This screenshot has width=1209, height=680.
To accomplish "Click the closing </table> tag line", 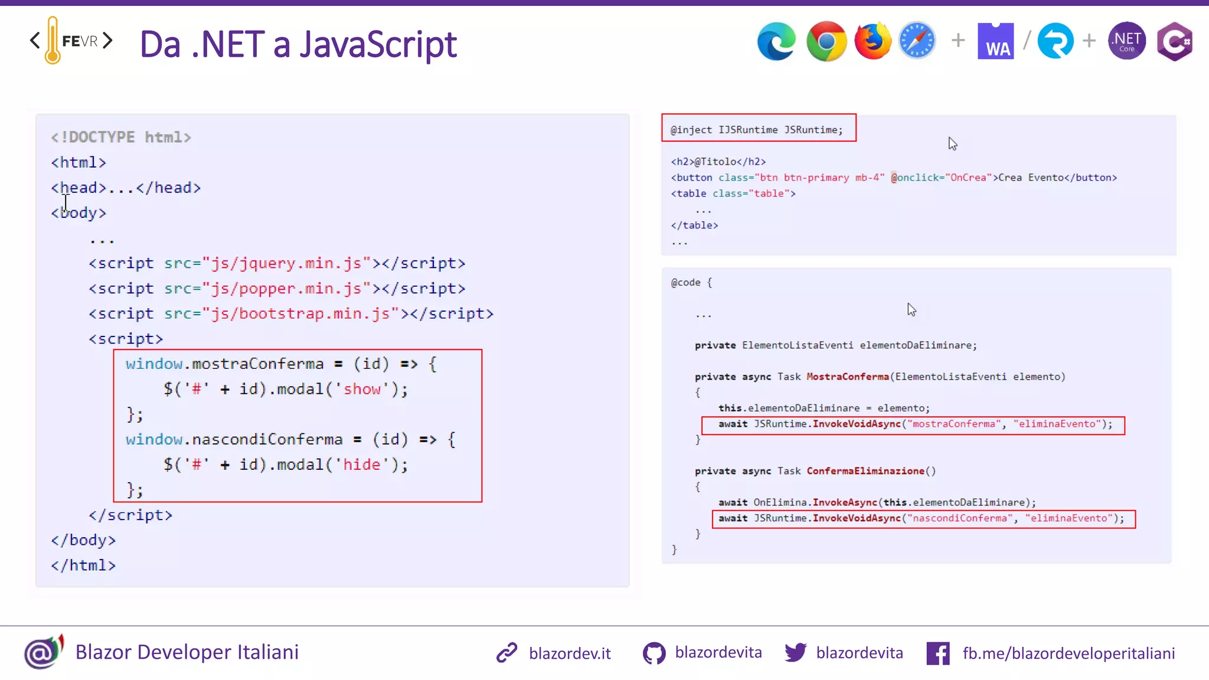I will pyautogui.click(x=694, y=225).
